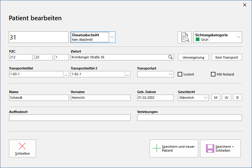
Task: Expand the Einsatzabschnitt dropdown
Action: [x=93, y=37]
